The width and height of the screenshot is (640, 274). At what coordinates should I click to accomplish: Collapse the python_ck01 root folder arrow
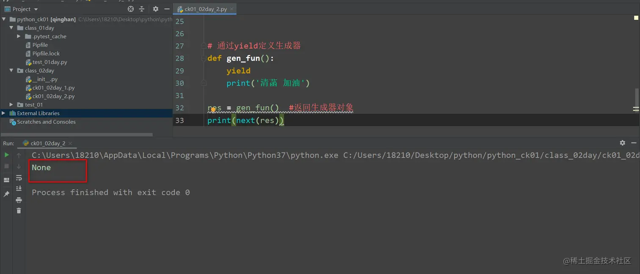coord(4,19)
